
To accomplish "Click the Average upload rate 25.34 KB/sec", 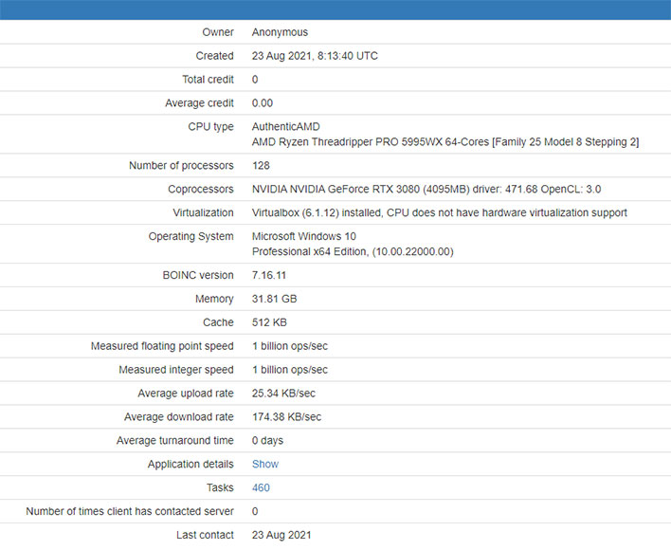I will (x=283, y=394).
